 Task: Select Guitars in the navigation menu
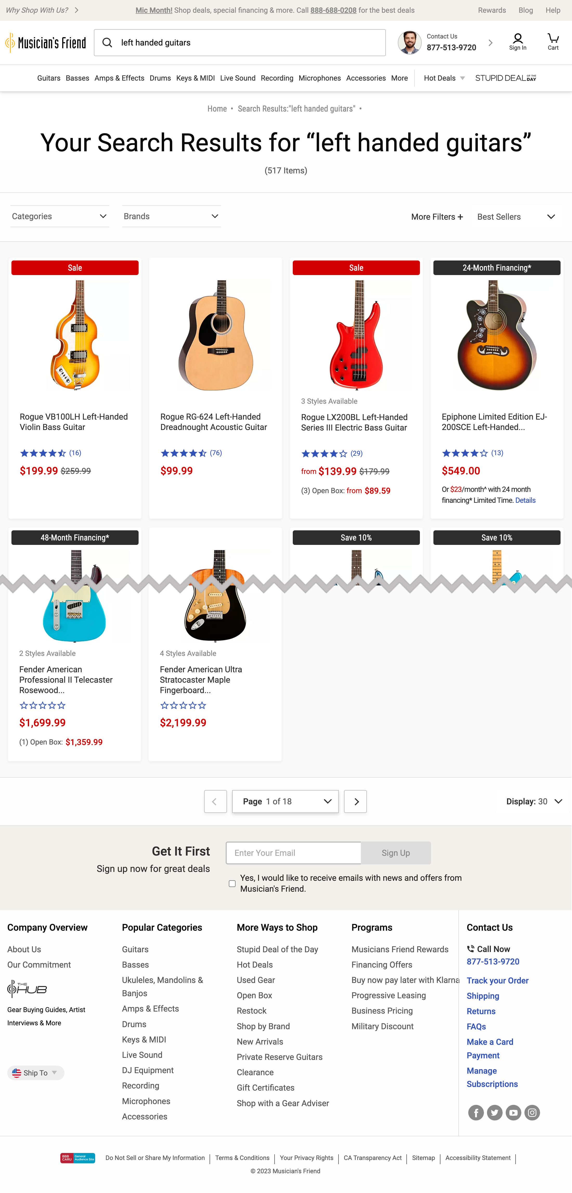pyautogui.click(x=48, y=78)
